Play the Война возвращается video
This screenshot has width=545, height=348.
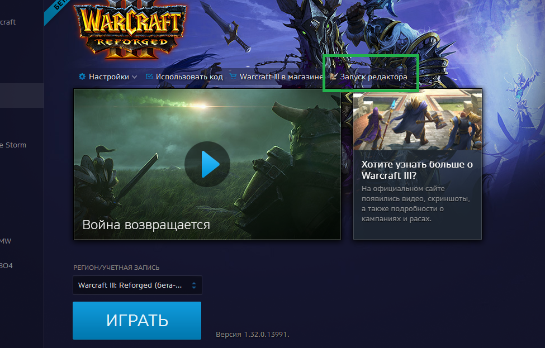(x=207, y=164)
